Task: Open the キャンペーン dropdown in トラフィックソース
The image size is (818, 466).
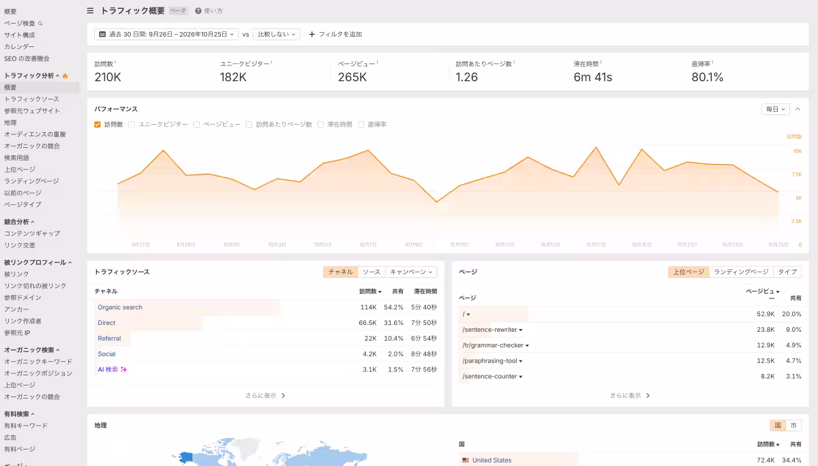Action: click(411, 272)
